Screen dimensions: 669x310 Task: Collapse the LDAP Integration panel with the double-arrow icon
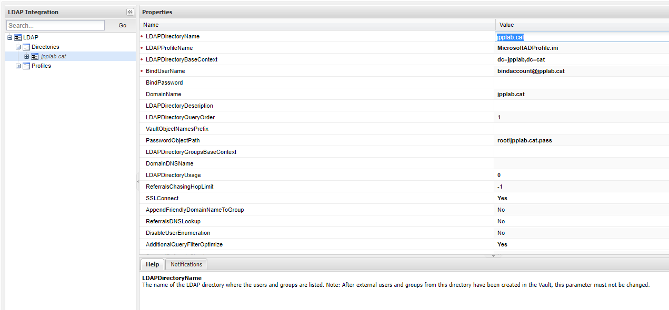pos(129,12)
